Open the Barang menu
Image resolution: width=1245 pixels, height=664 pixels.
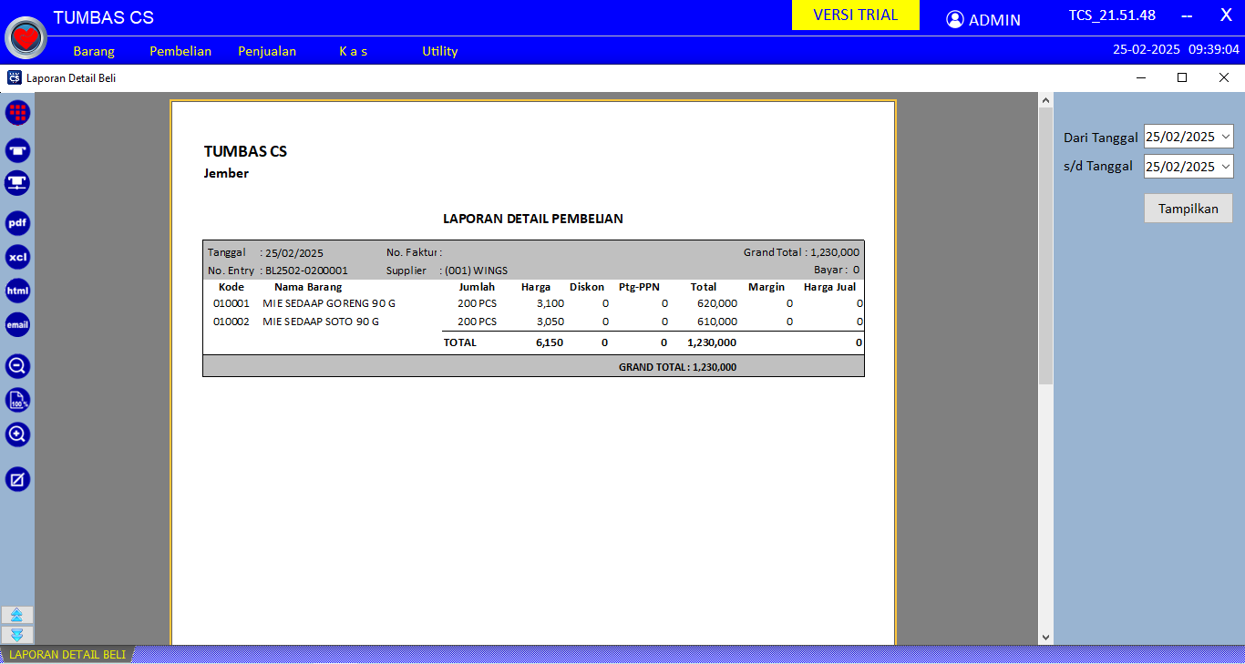click(94, 51)
